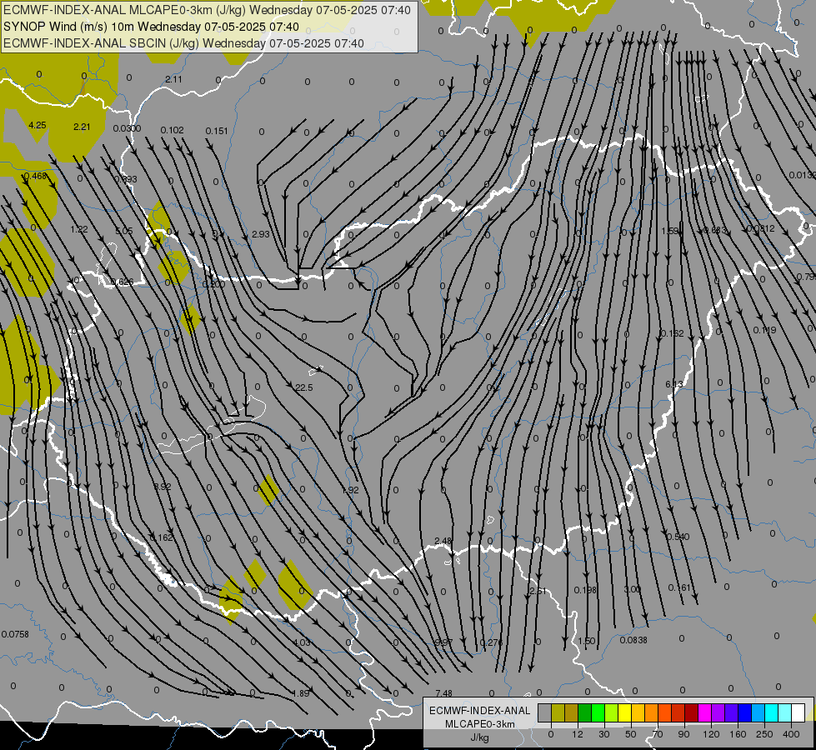816x750 pixels.
Task: Click the 2.21 grid value
Action: pos(82,127)
